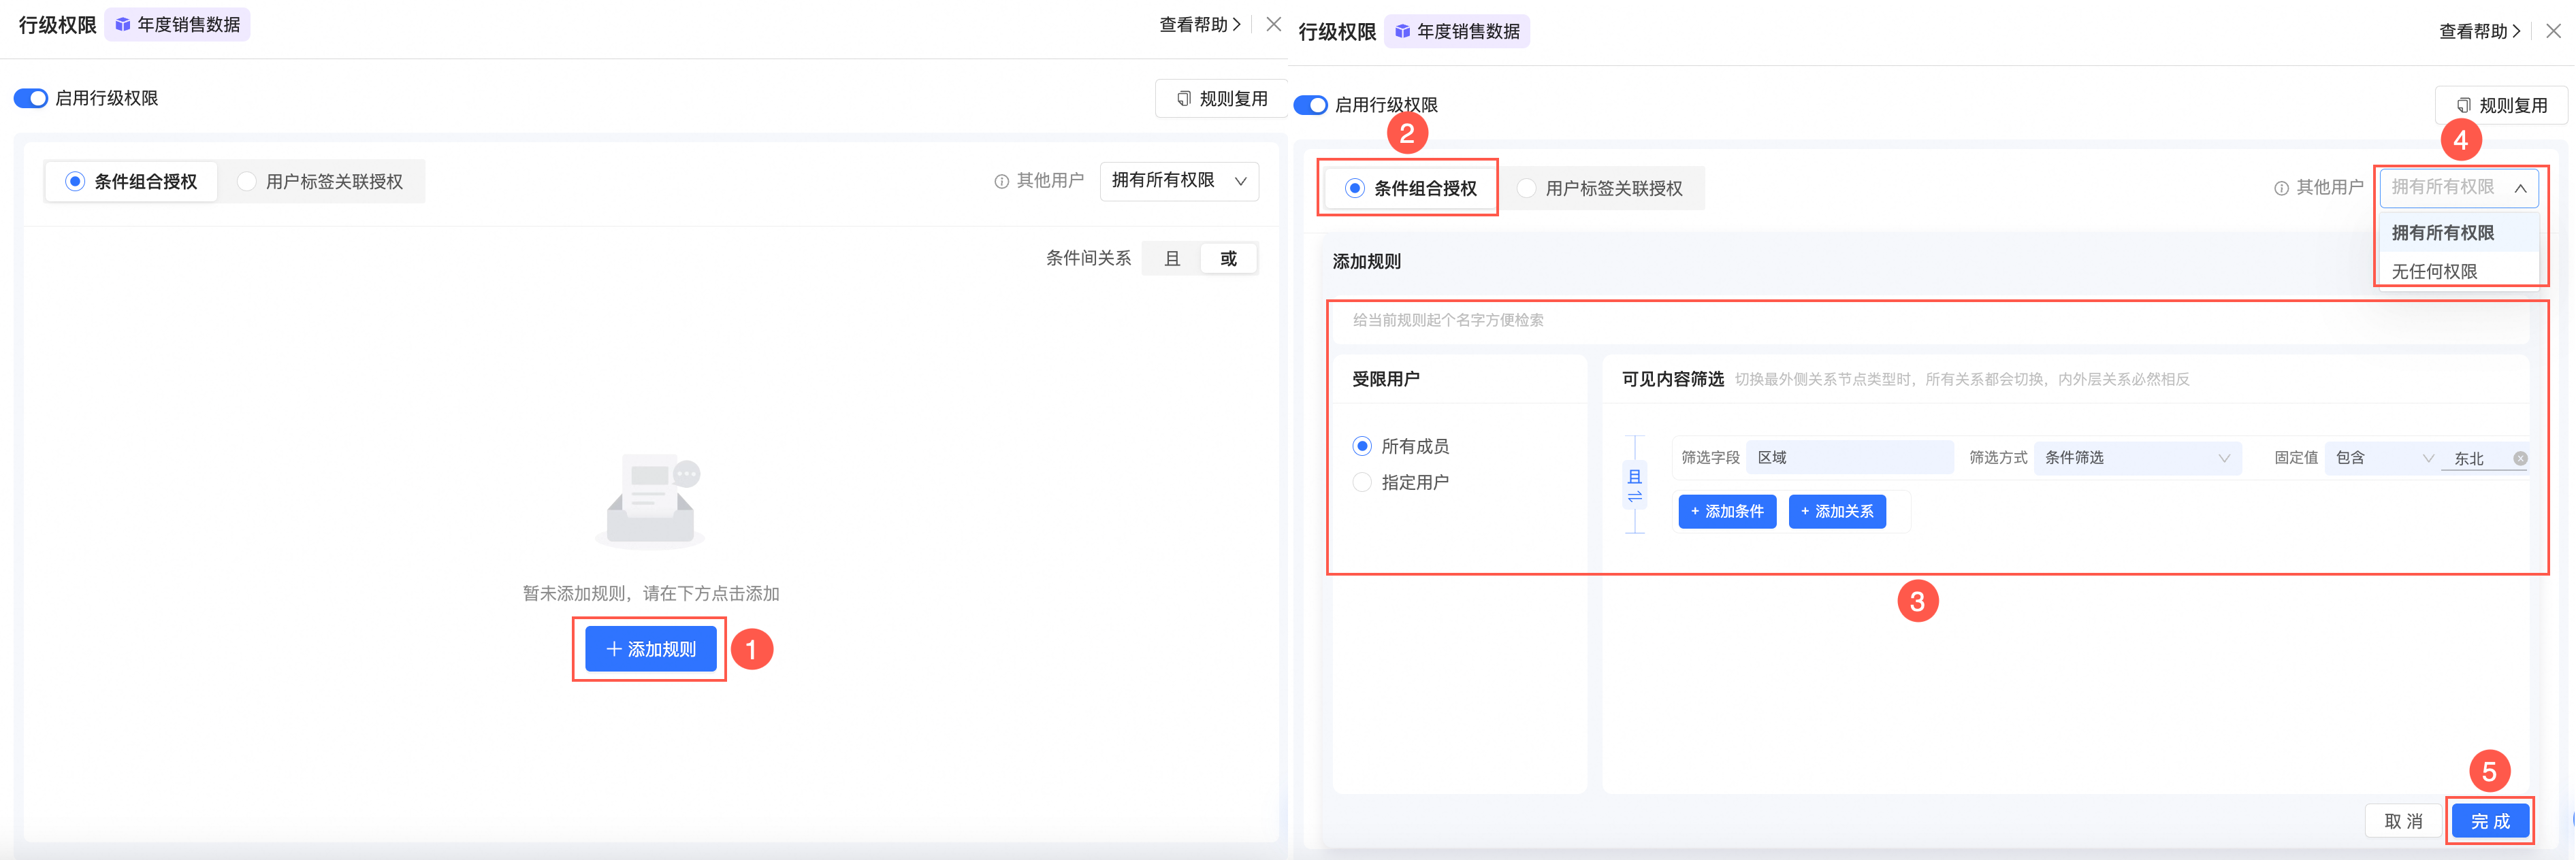
Task: Click 规则复用 copy icon in the right panel
Action: point(2464,106)
